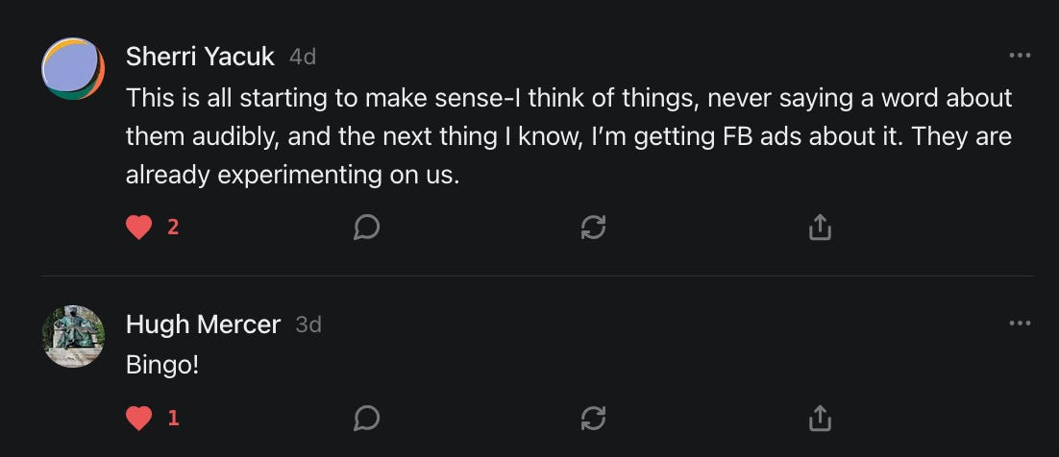Visit Sherri Yacuk's profile via her name
Viewport: 1059px width, 457px height.
[x=200, y=57]
